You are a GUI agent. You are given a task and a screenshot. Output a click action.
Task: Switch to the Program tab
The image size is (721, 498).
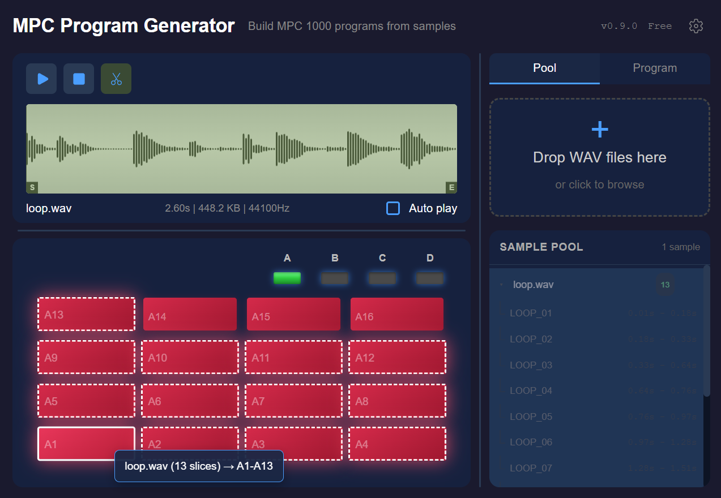coord(654,68)
